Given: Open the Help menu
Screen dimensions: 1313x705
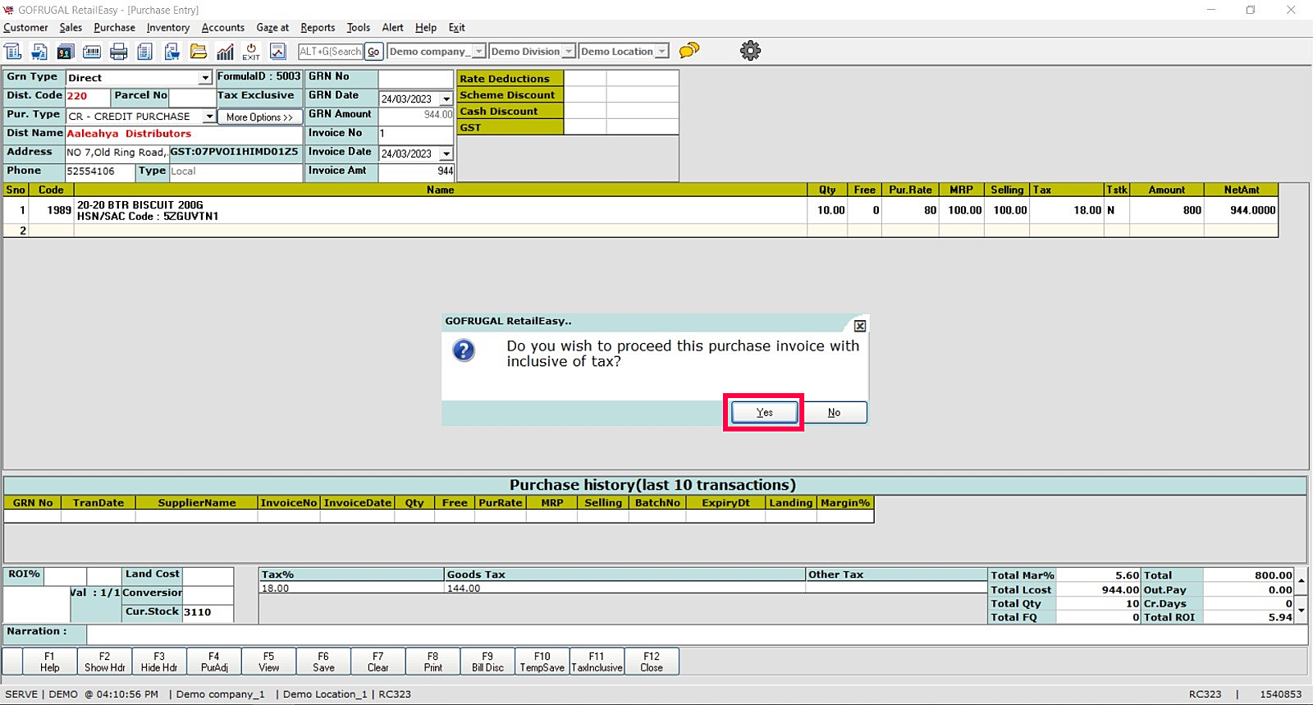Looking at the screenshot, I should 426,27.
